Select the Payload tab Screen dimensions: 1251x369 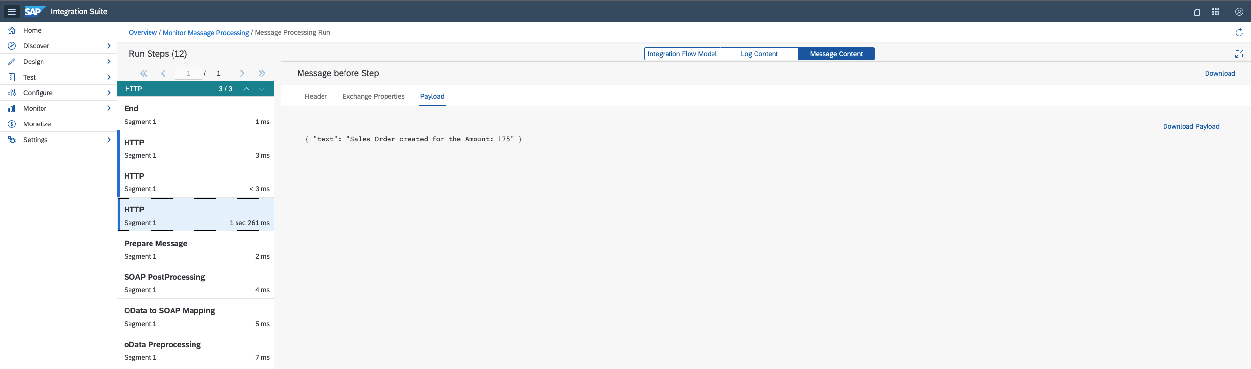point(432,96)
